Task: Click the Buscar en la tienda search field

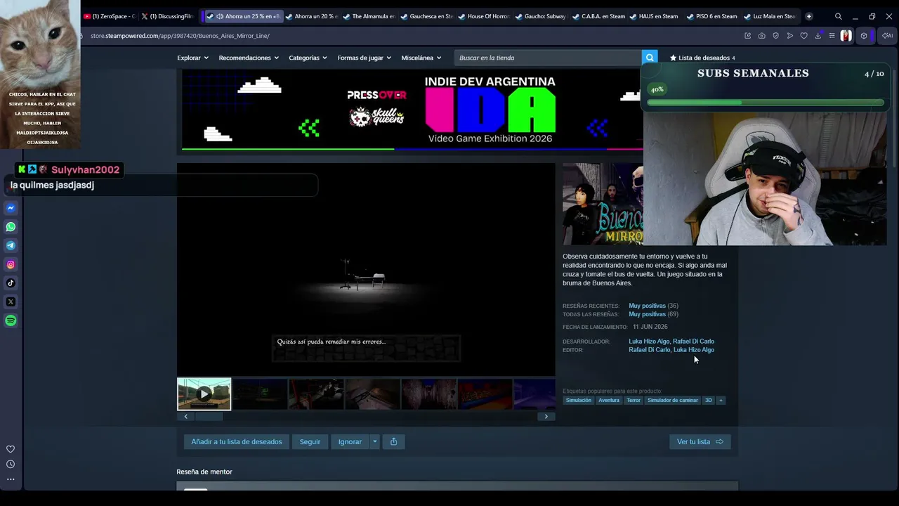Action: pyautogui.click(x=548, y=58)
